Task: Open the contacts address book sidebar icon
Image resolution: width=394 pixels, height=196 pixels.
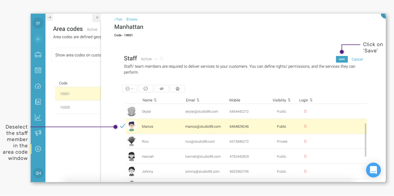Action: click(x=38, y=102)
